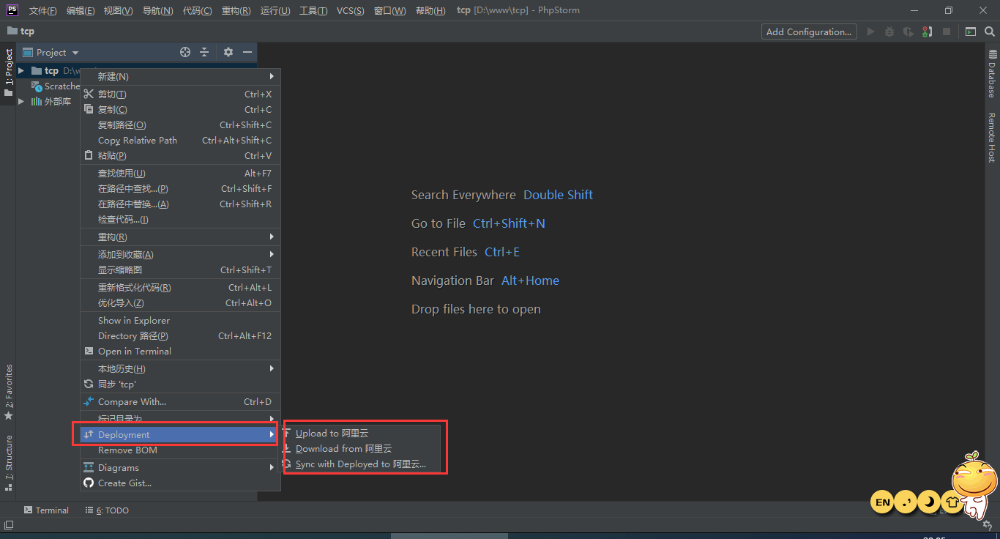
Task: Click the Run triangle icon in toolbar
Action: [870, 31]
